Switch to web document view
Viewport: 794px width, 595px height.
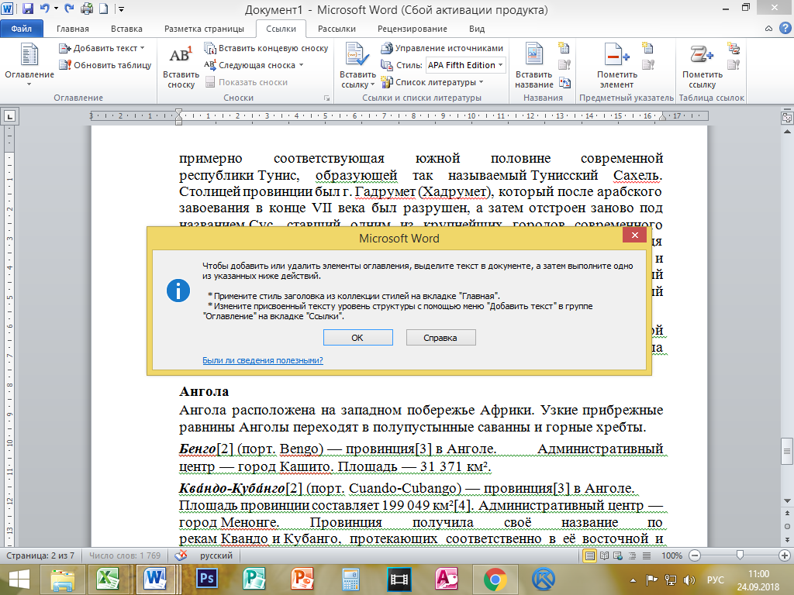(618, 555)
